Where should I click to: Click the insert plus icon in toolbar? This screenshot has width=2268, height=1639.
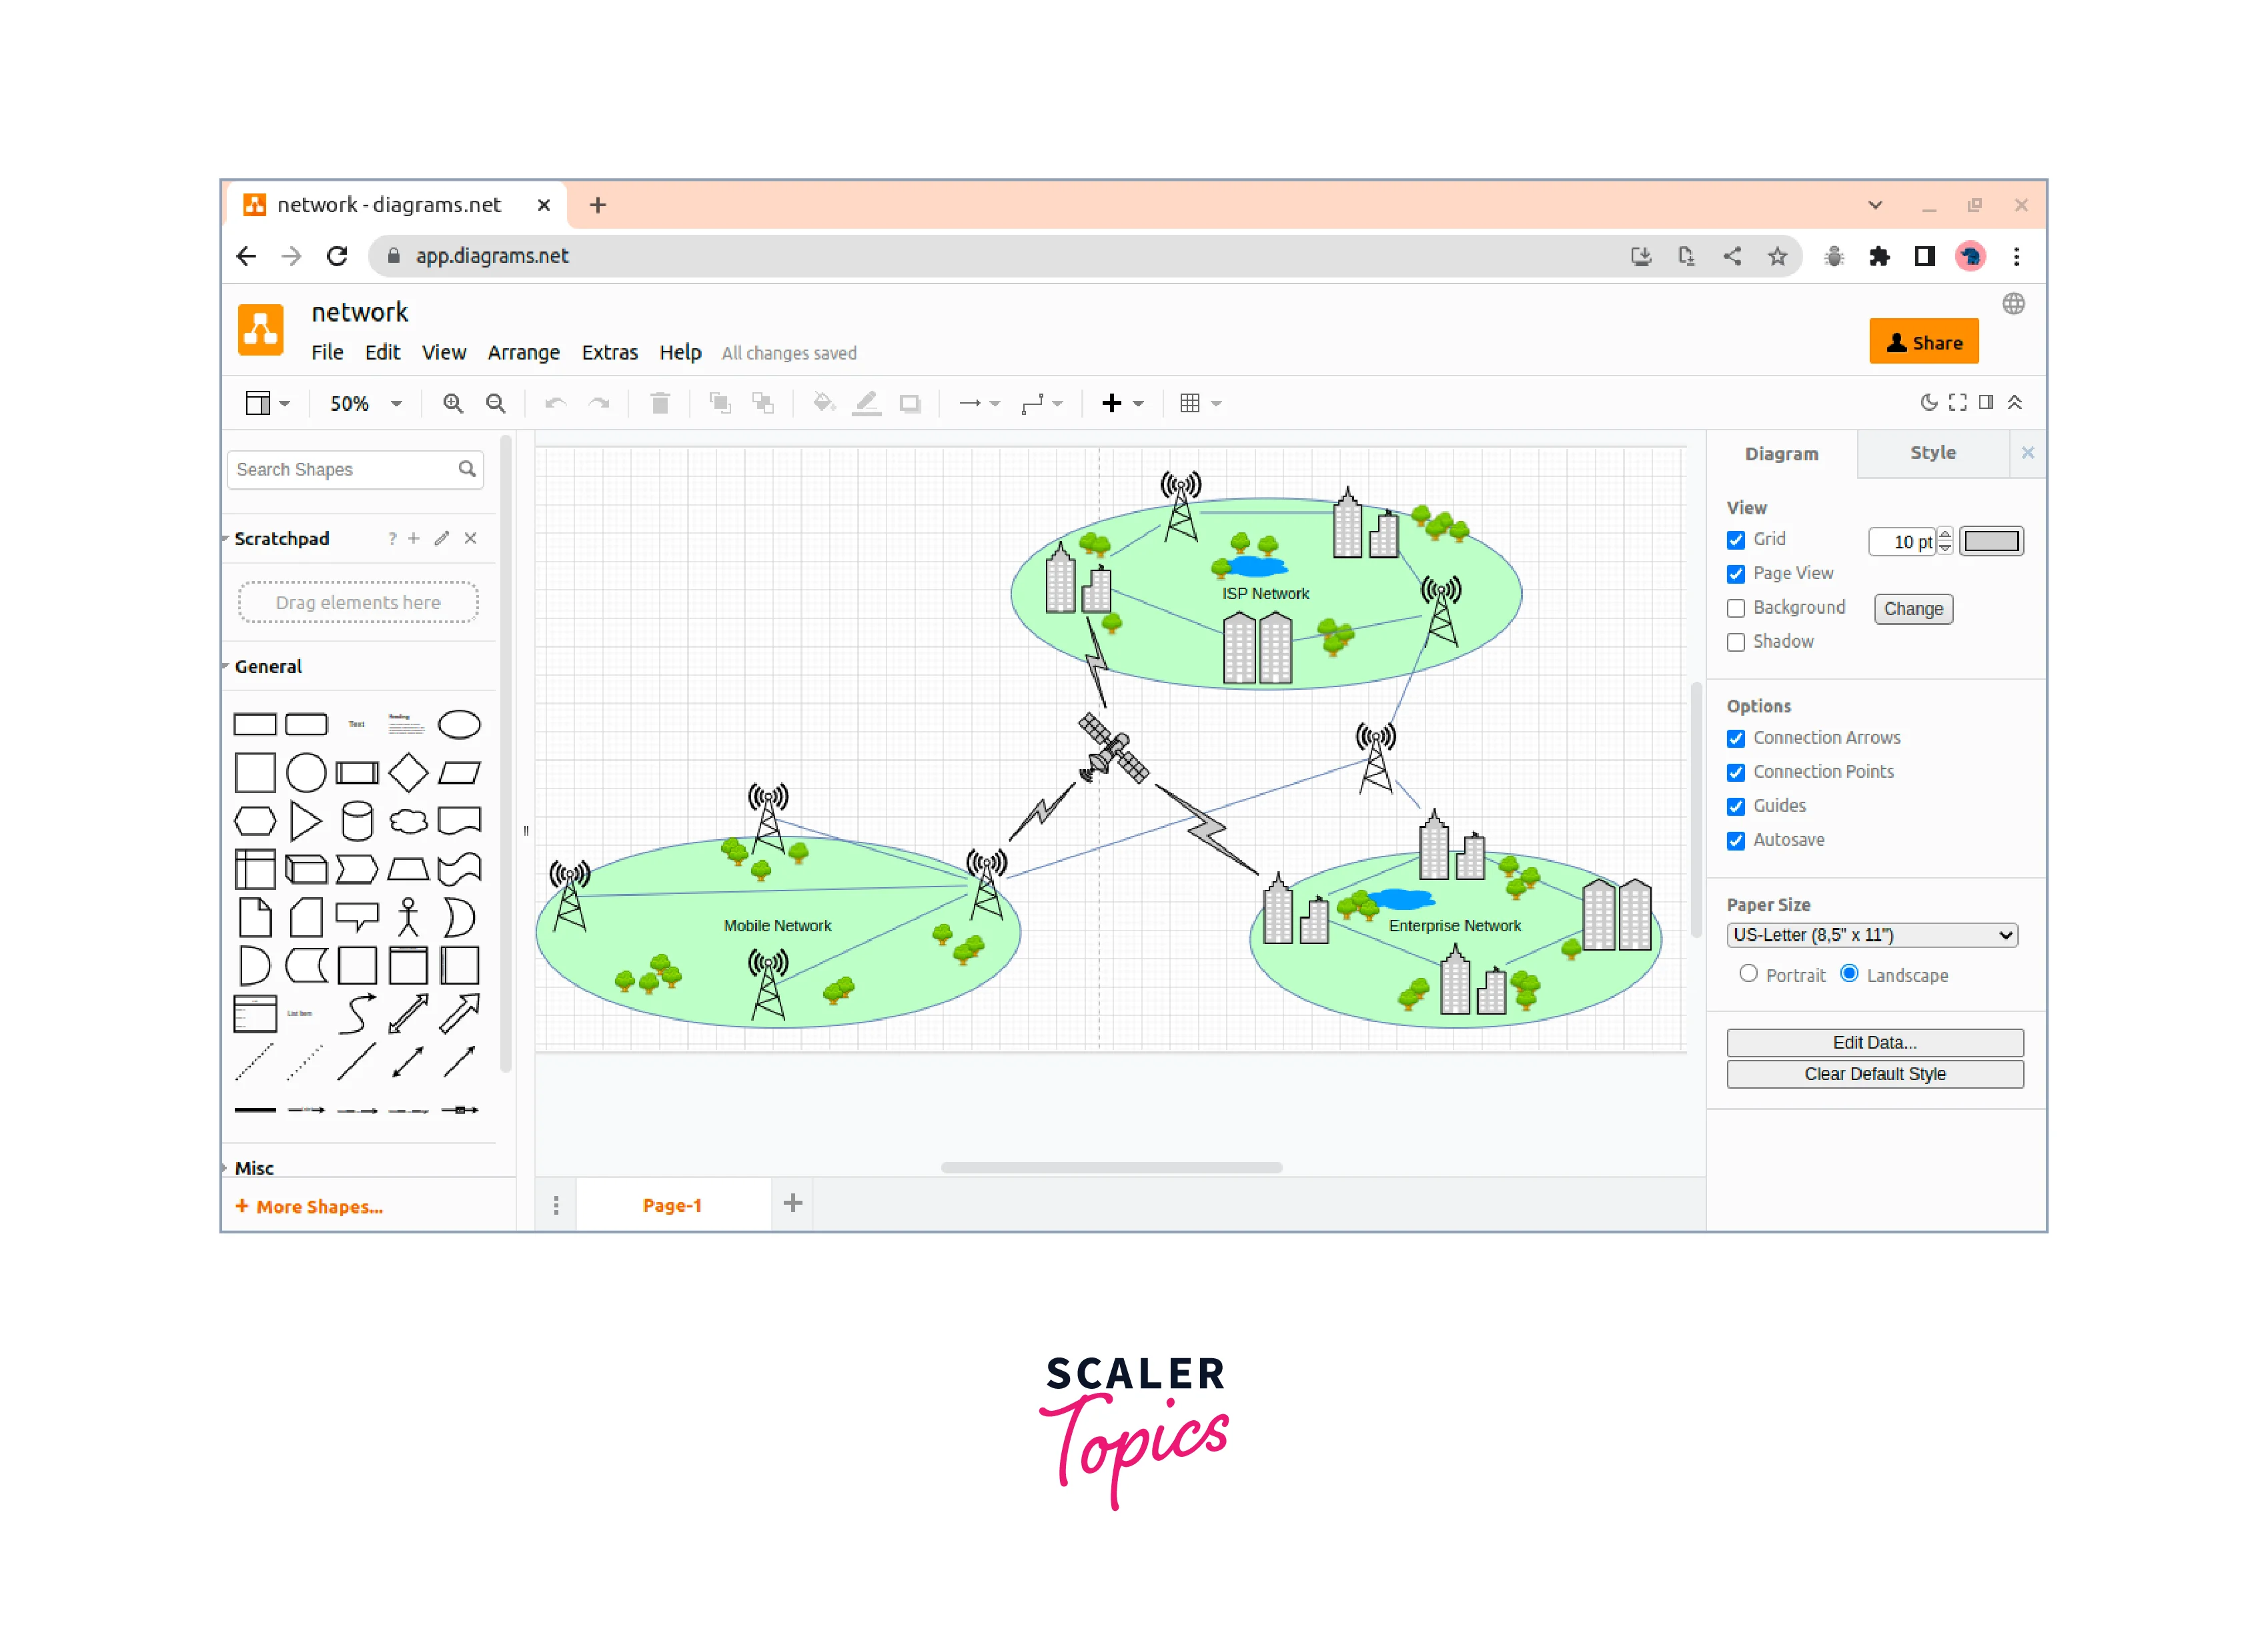1111,404
